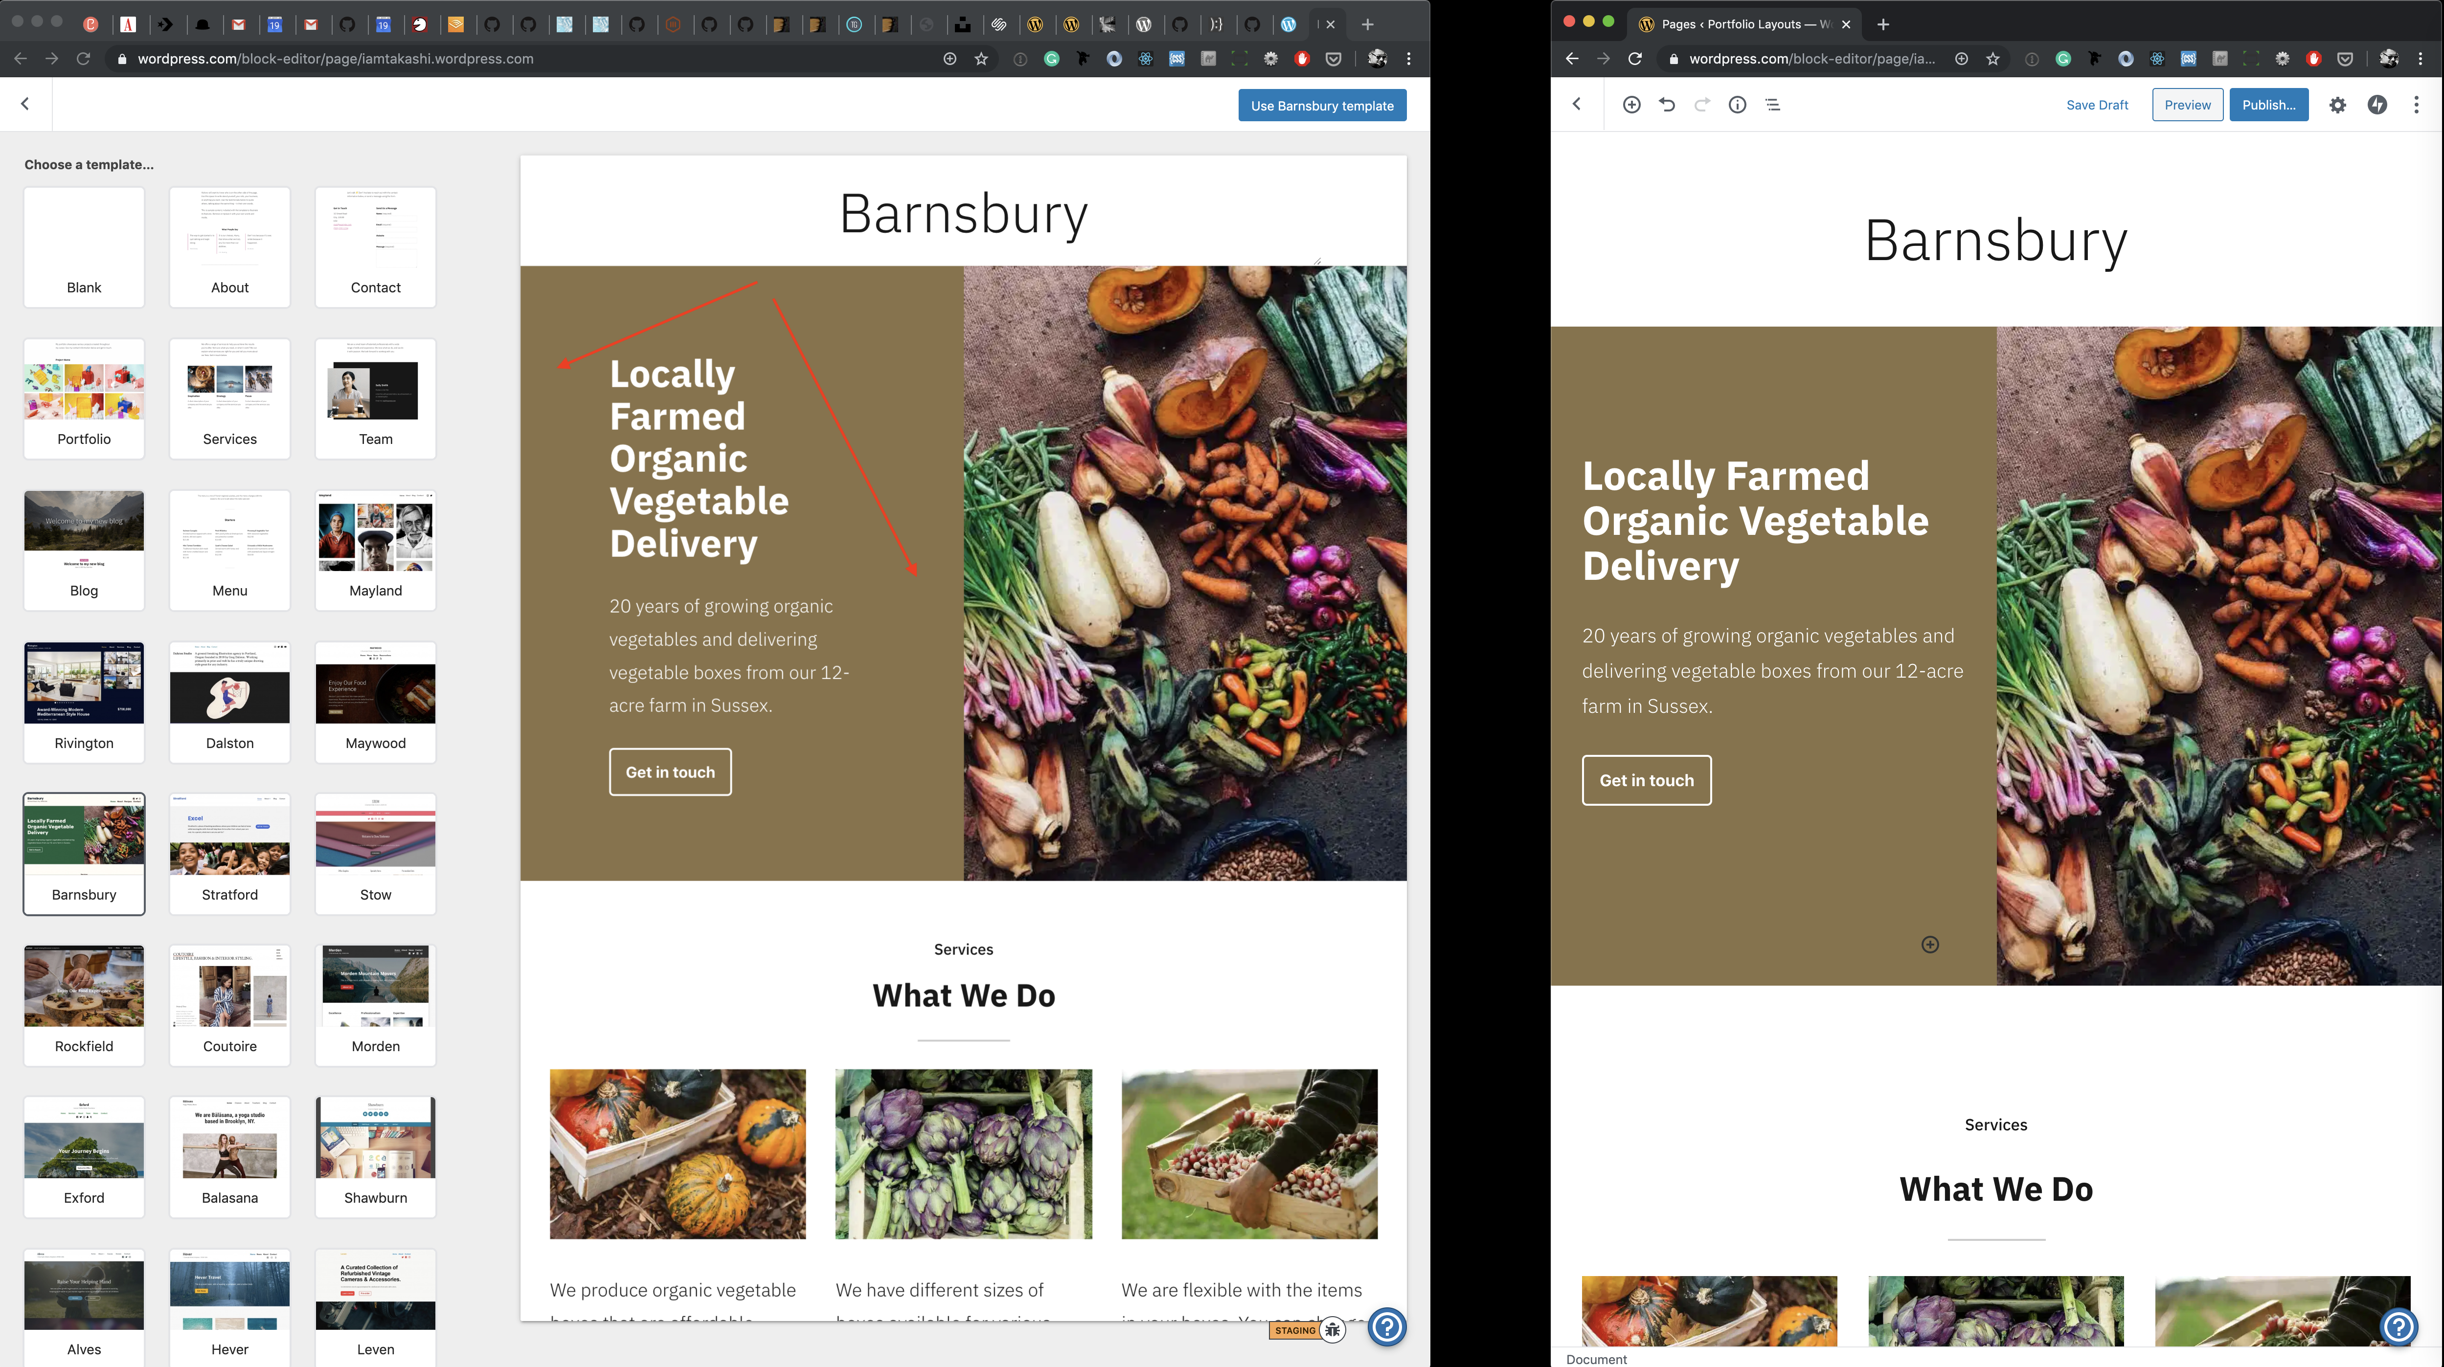This screenshot has width=2444, height=1367.
Task: Click Save Draft link
Action: 2097,105
